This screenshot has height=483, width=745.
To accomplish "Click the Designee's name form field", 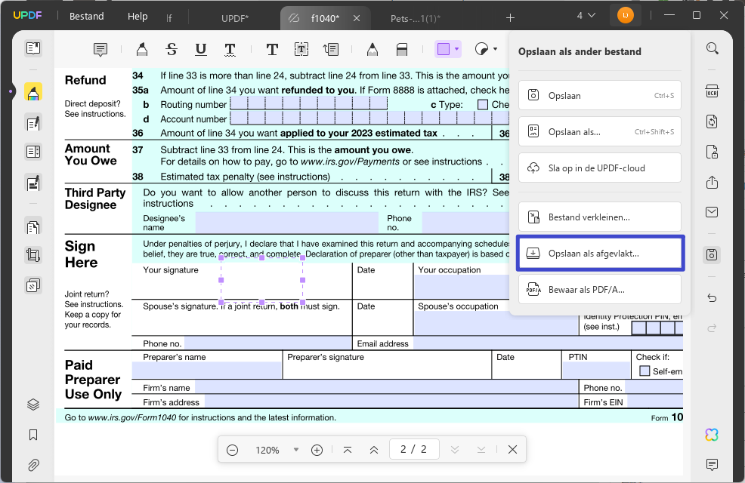I will (x=287, y=223).
